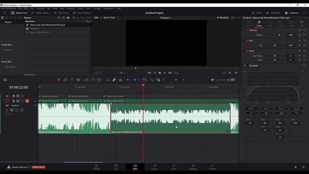Screen dimensions: 309x174
Task: Lock the V1 video track
Action: click(14, 96)
